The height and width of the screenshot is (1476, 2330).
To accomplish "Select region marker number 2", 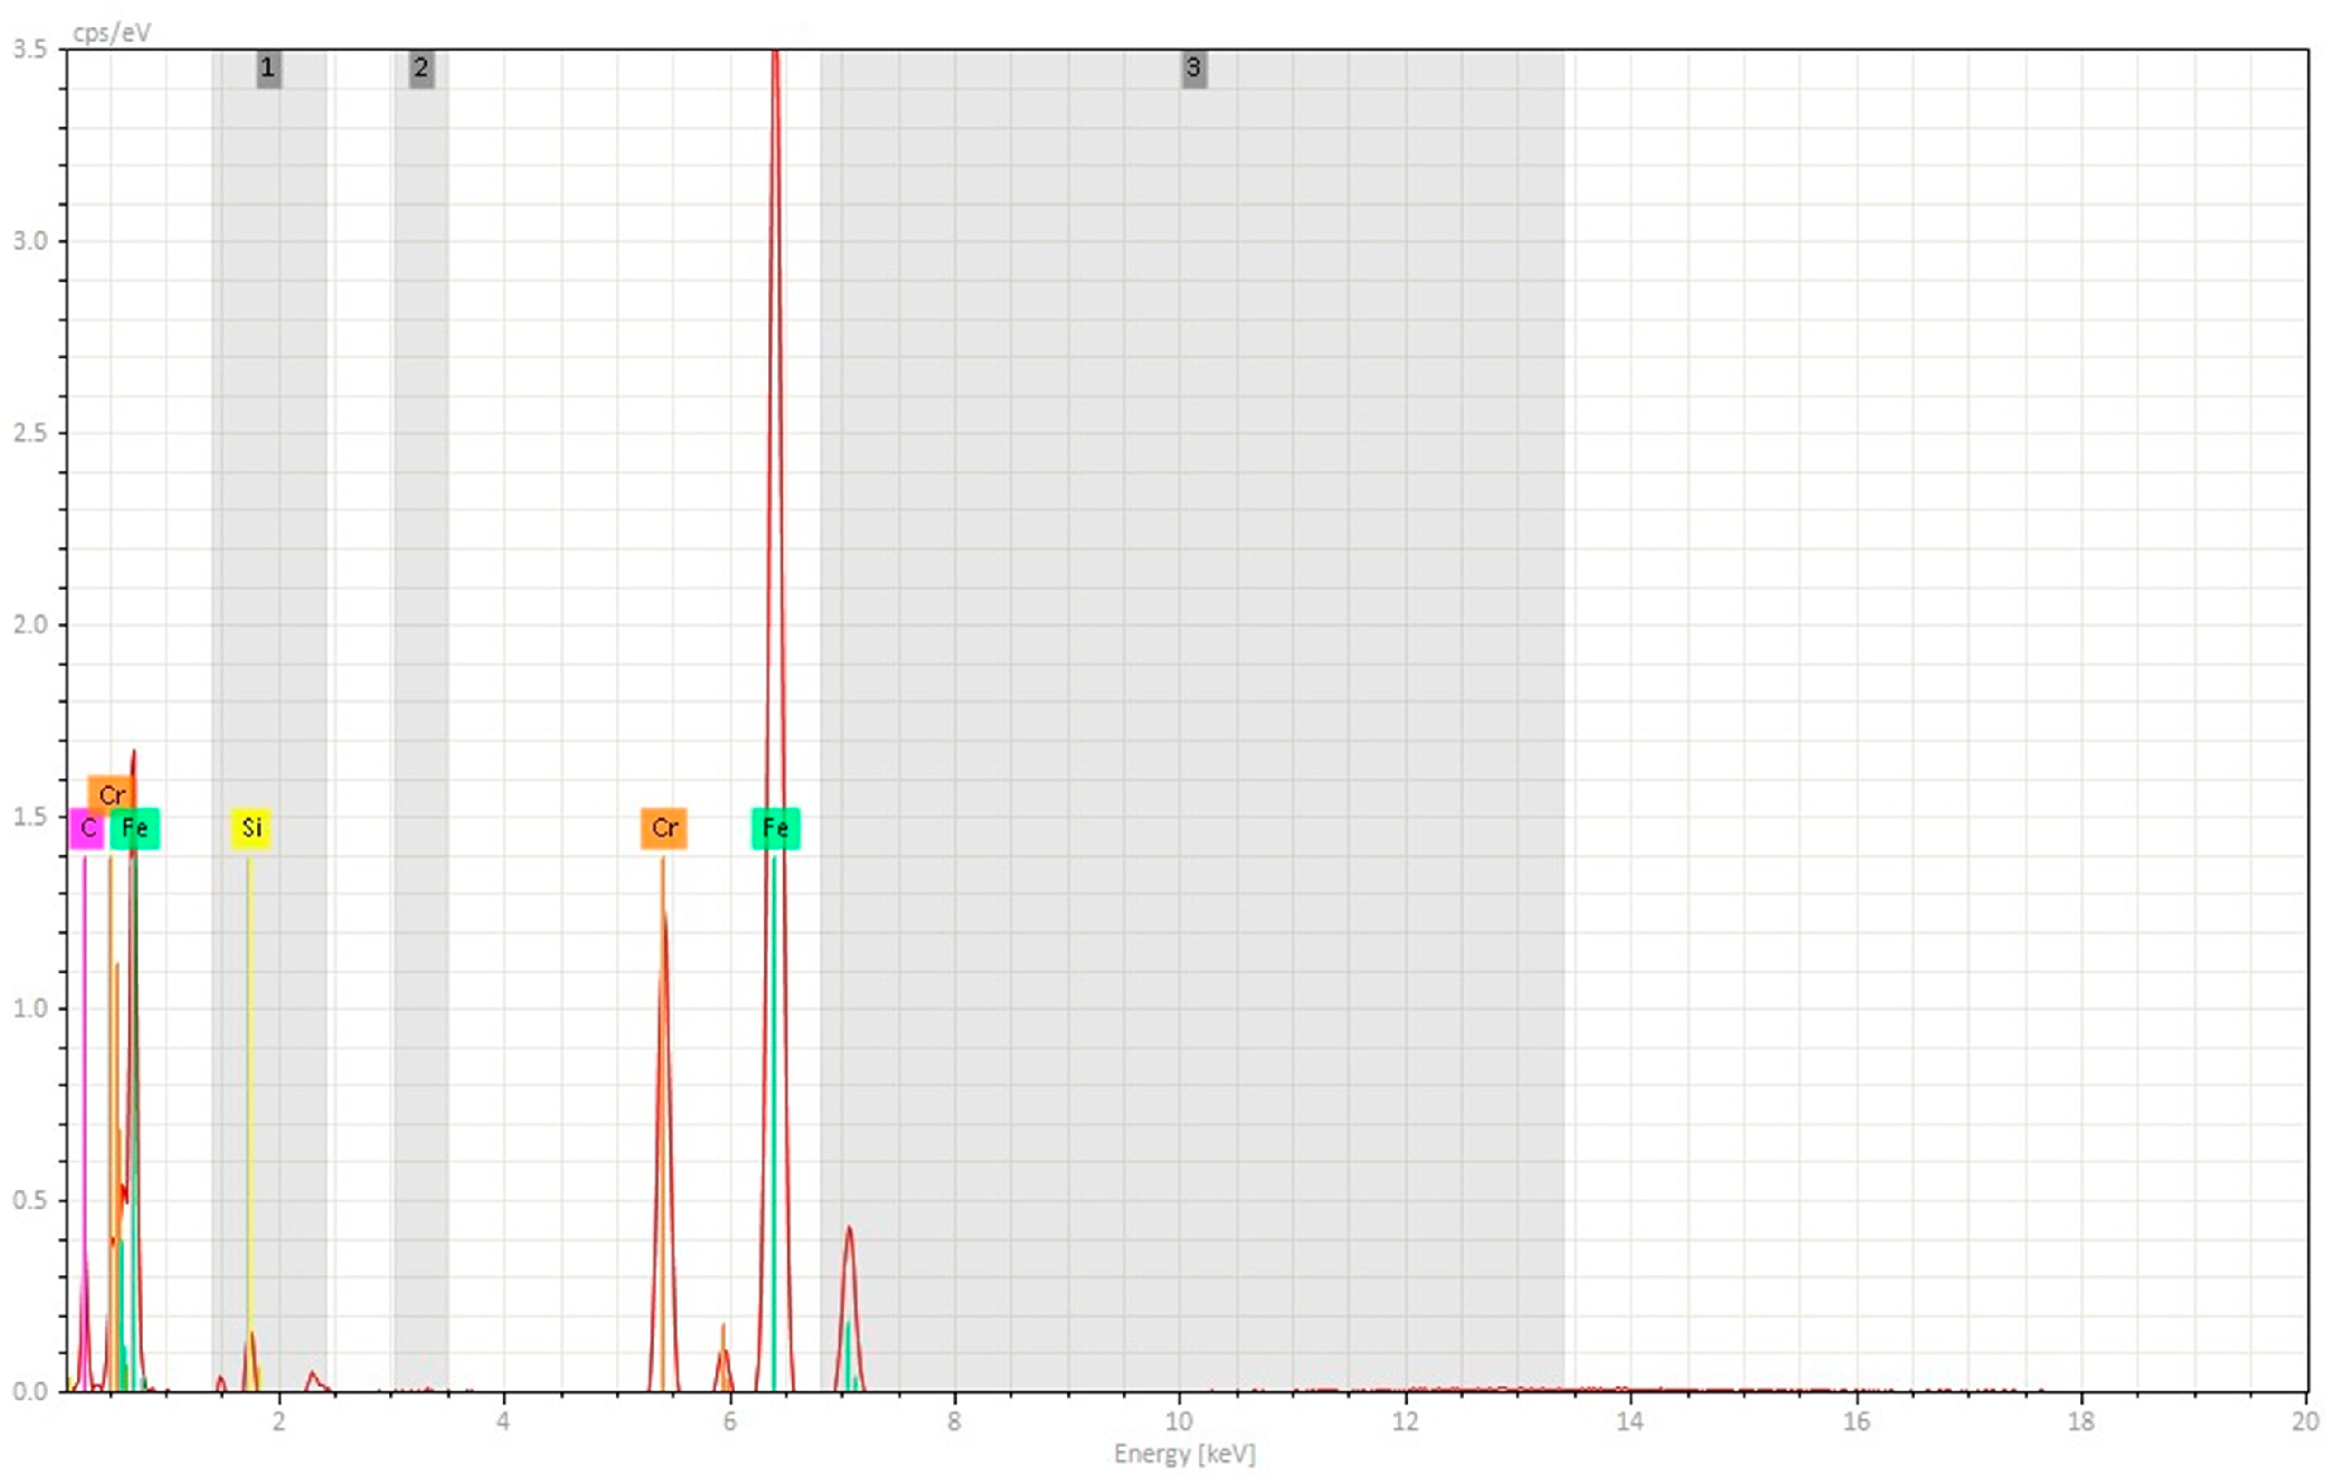I will (x=421, y=69).
